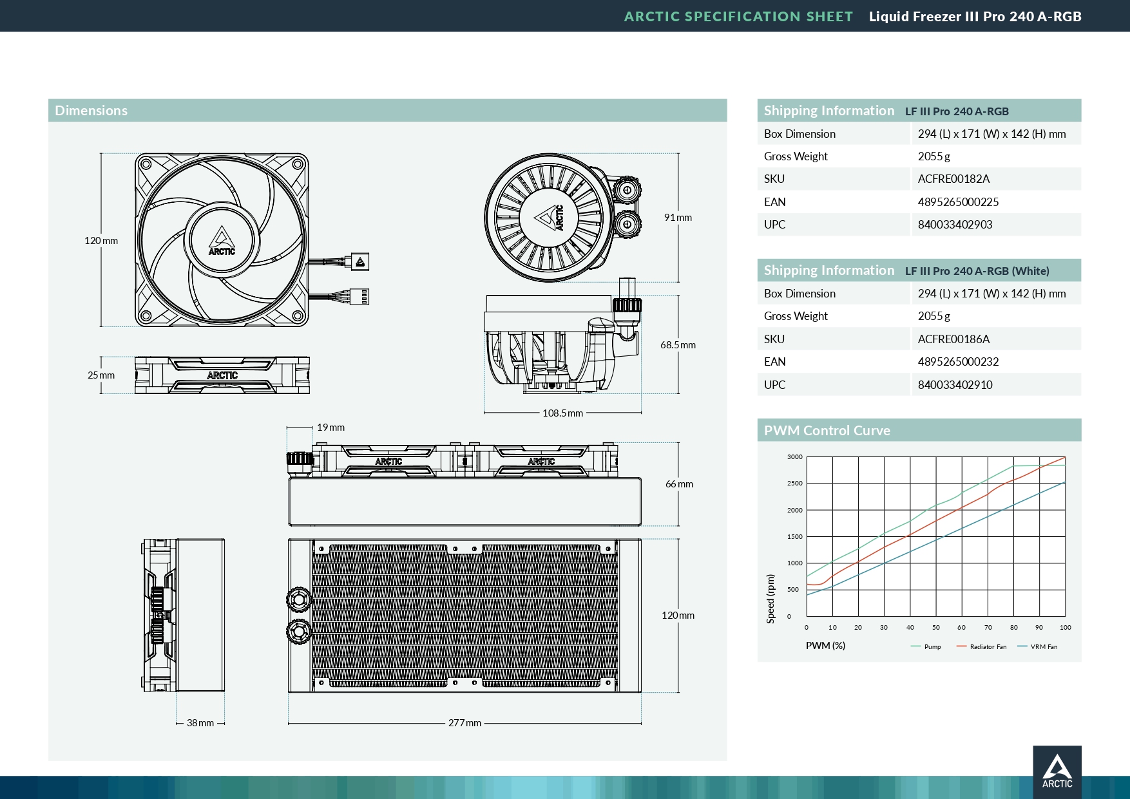
Task: Click the 38mm thickness label
Action: (200, 723)
